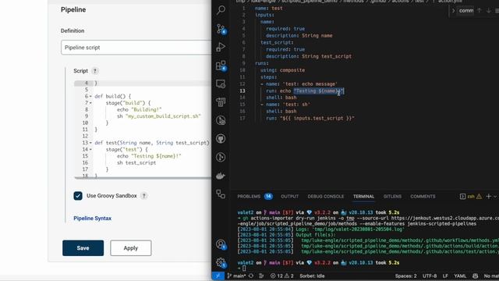Click the echo "Building!" line in Jenkins script

tap(139, 109)
